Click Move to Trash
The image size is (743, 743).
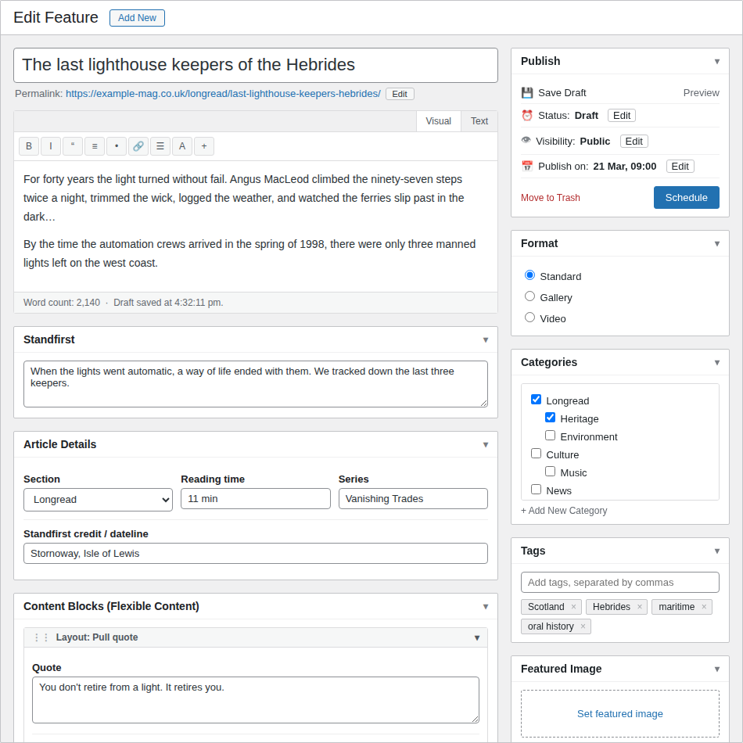[550, 198]
